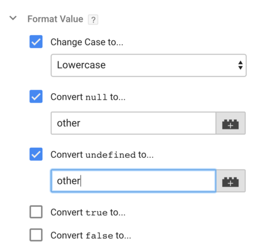Enable the Convert true to checkbox
Image resolution: width=269 pixels, height=251 pixels.
coord(36,212)
